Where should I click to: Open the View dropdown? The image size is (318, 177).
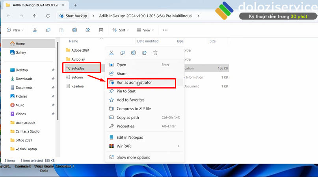tap(145, 30)
